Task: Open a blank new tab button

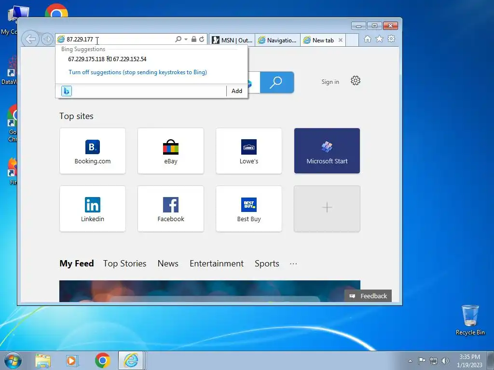Action: [352, 40]
